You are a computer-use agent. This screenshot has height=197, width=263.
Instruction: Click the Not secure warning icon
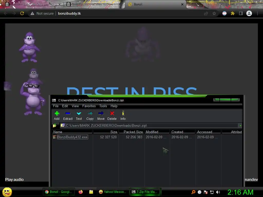point(32,13)
